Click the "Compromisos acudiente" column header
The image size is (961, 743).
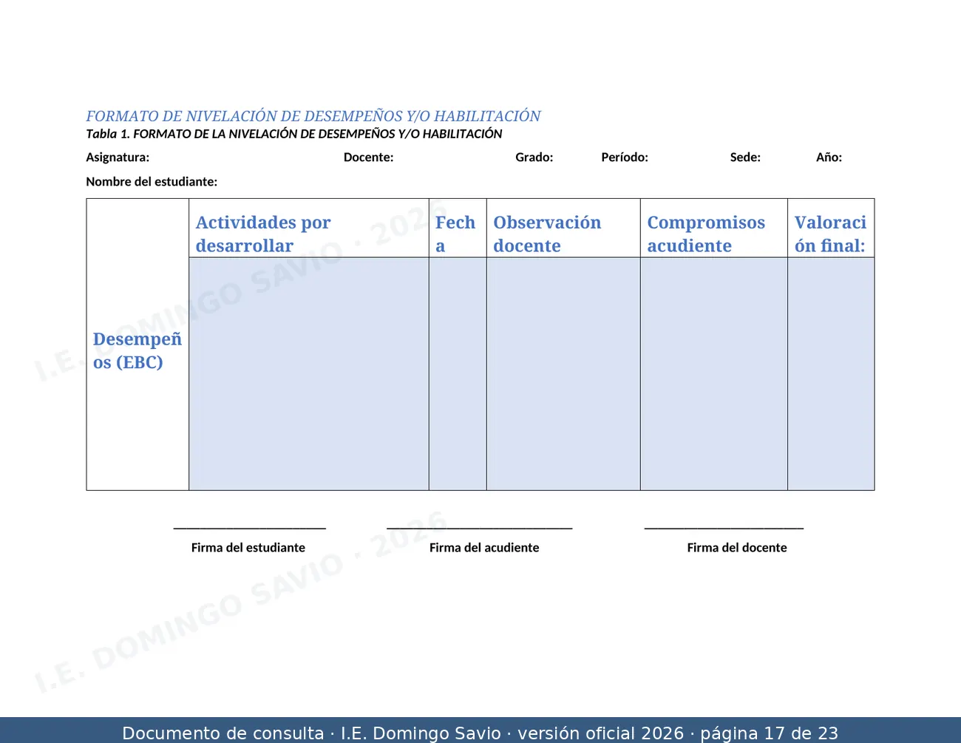pos(714,228)
